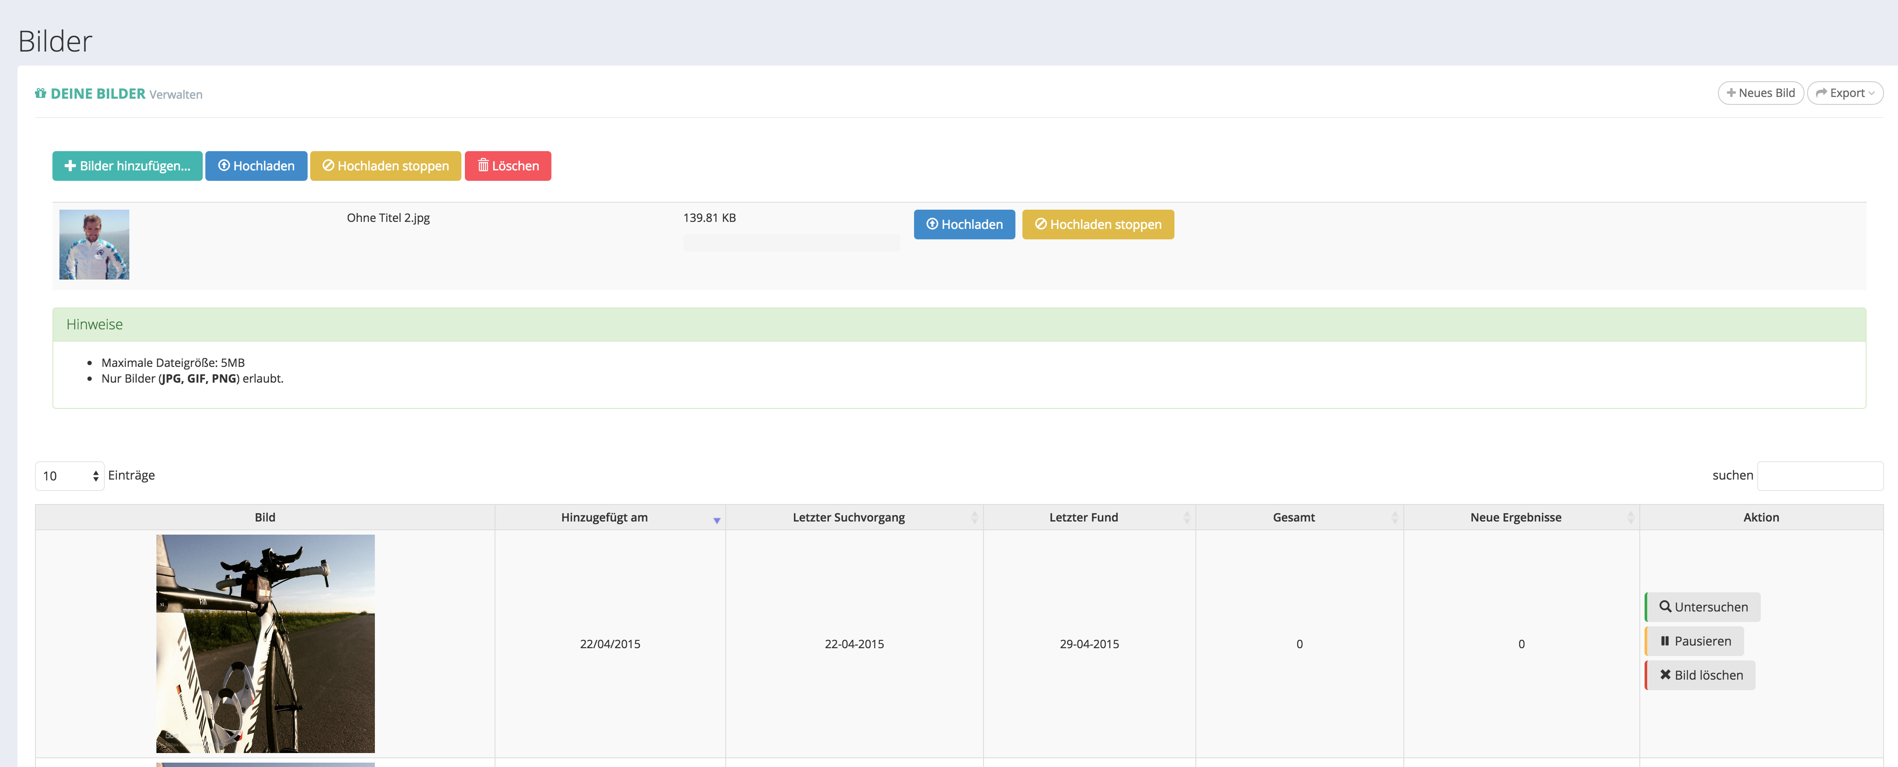The width and height of the screenshot is (1898, 767).
Task: Open the Einträge count selector showing 10
Action: click(70, 476)
